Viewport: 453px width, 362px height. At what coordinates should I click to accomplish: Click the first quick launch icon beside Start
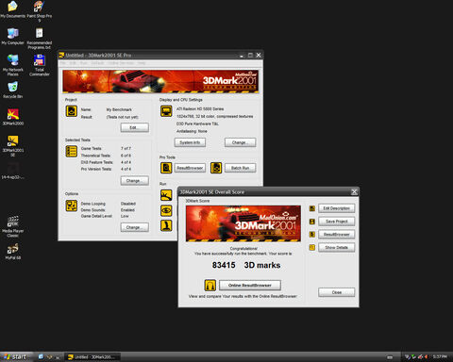41,356
